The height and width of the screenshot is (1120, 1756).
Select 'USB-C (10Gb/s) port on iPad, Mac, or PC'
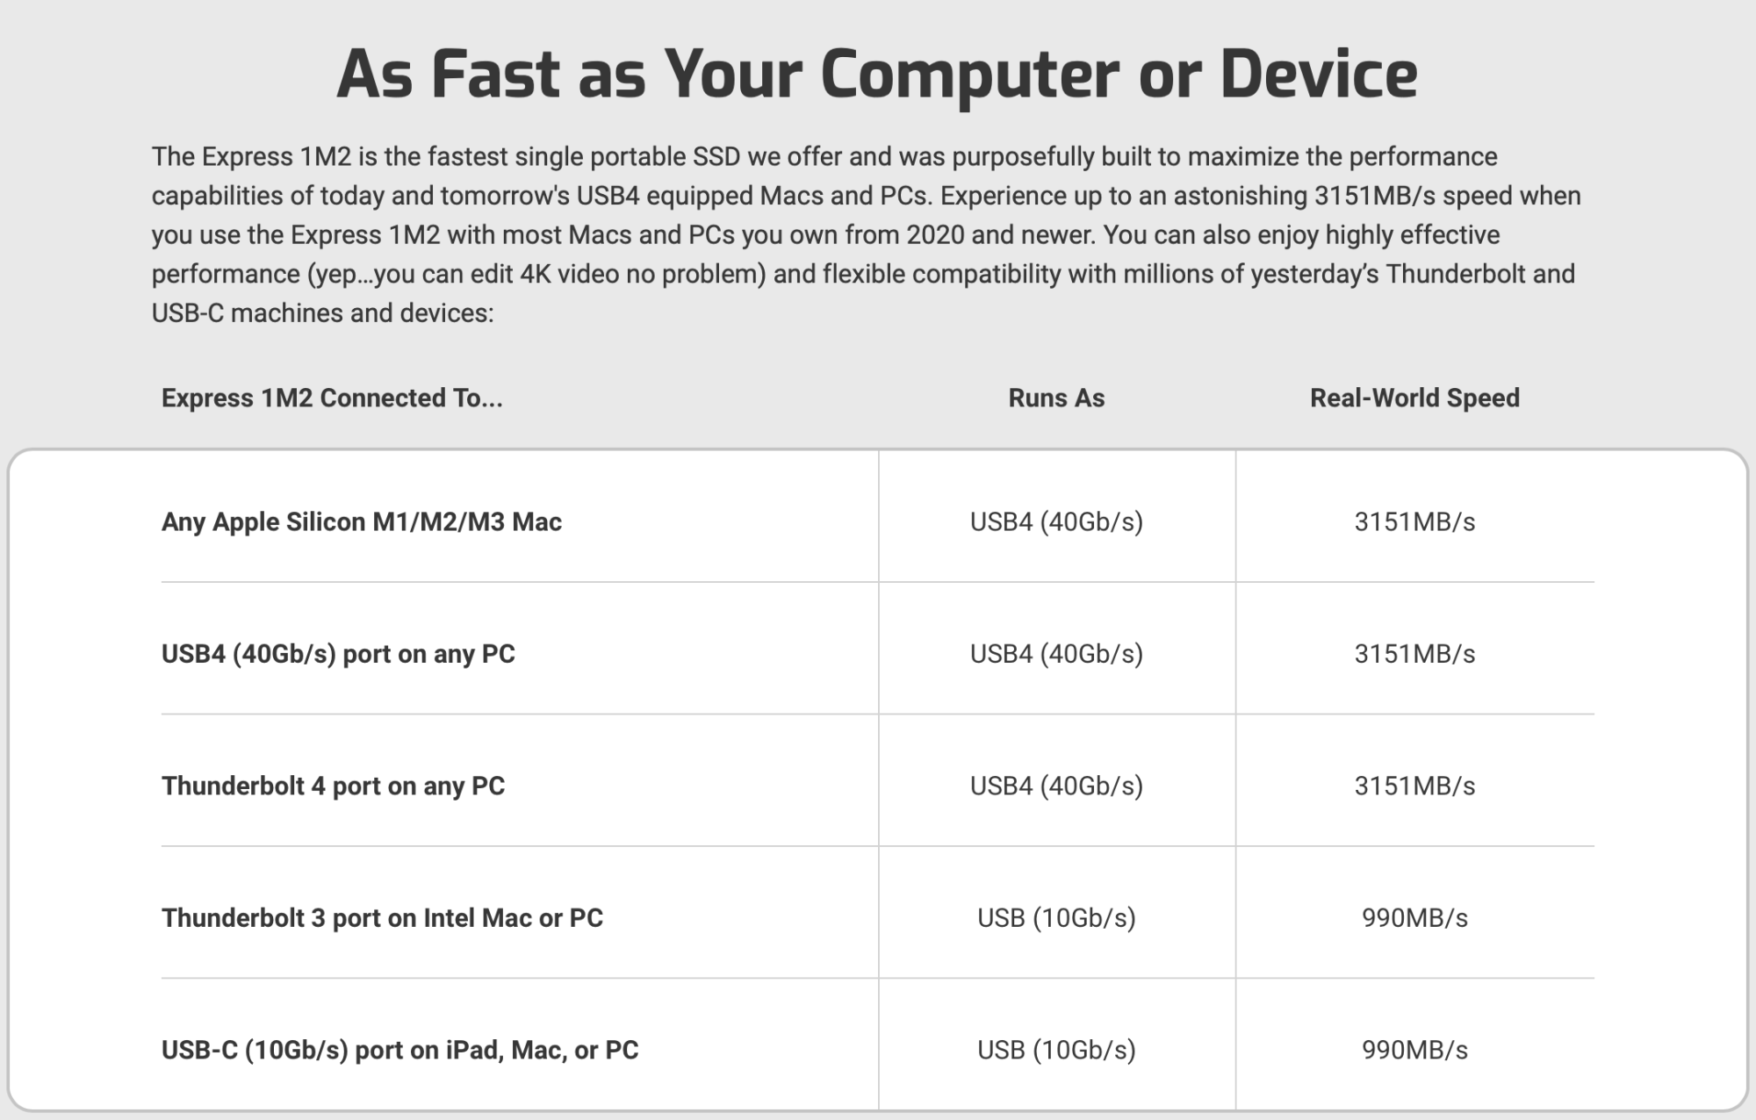400,1050
